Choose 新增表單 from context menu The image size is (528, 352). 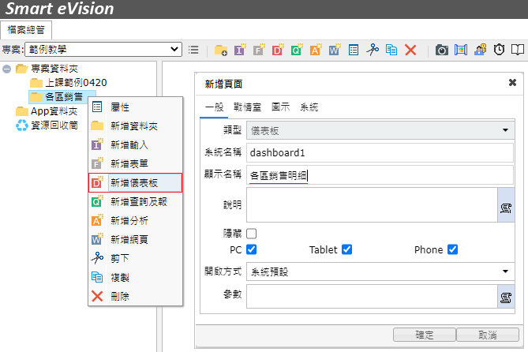tap(136, 163)
